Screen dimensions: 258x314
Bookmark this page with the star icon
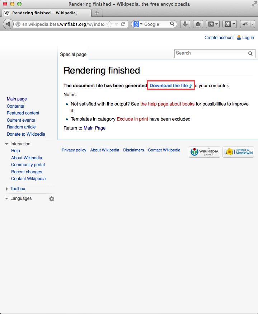pos(110,24)
